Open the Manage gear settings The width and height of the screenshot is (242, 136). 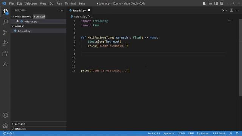5,126
